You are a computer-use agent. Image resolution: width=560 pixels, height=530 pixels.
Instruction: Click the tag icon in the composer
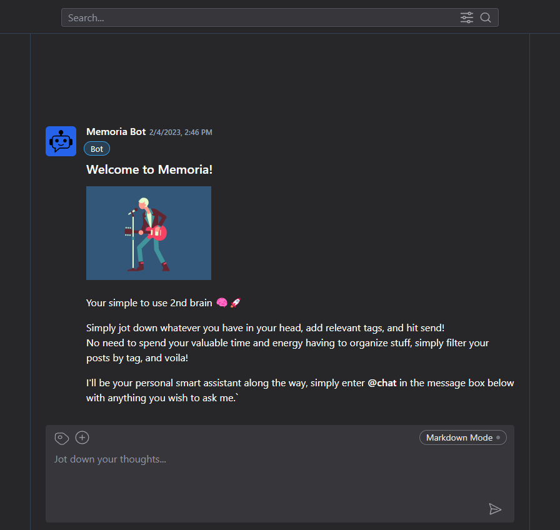(x=61, y=438)
